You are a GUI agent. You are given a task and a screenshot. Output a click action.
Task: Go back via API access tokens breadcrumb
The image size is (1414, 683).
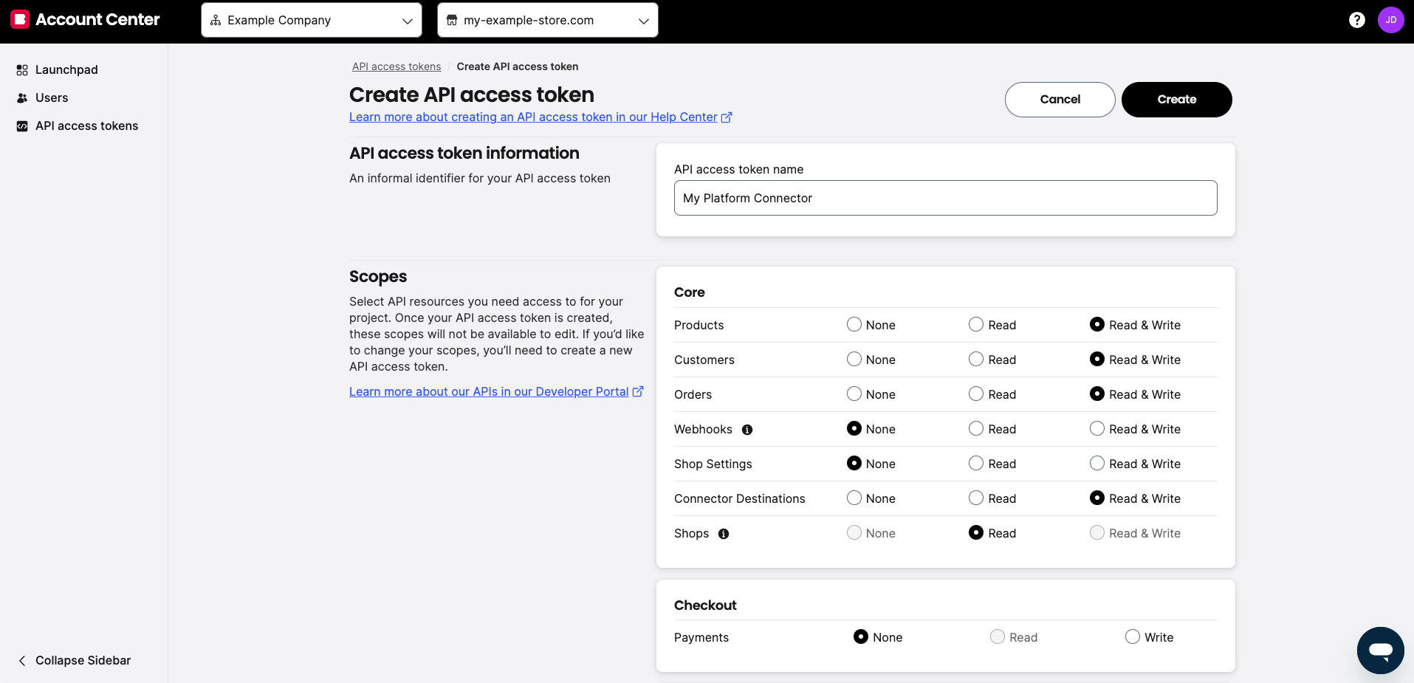pyautogui.click(x=396, y=66)
